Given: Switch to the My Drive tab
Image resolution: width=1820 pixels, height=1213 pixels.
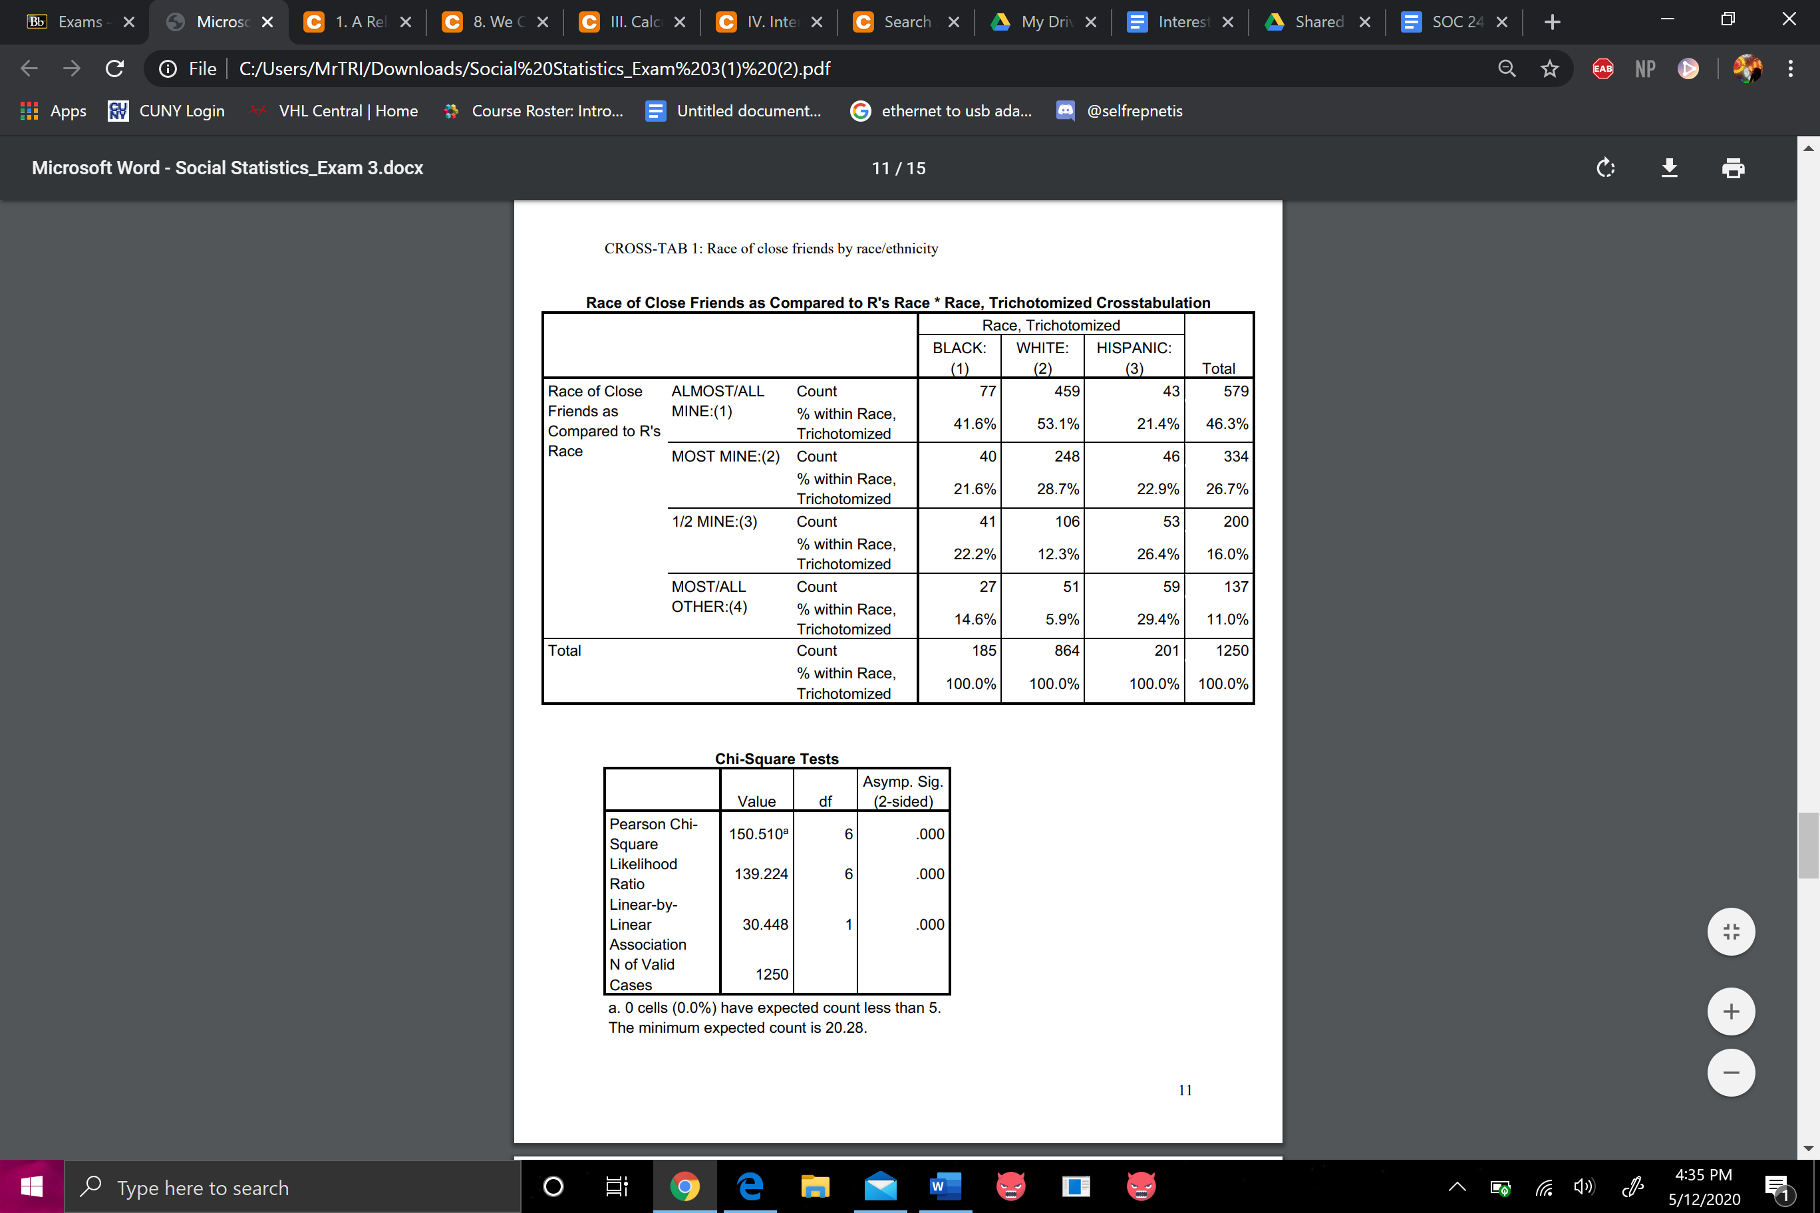Looking at the screenshot, I should click(1044, 22).
